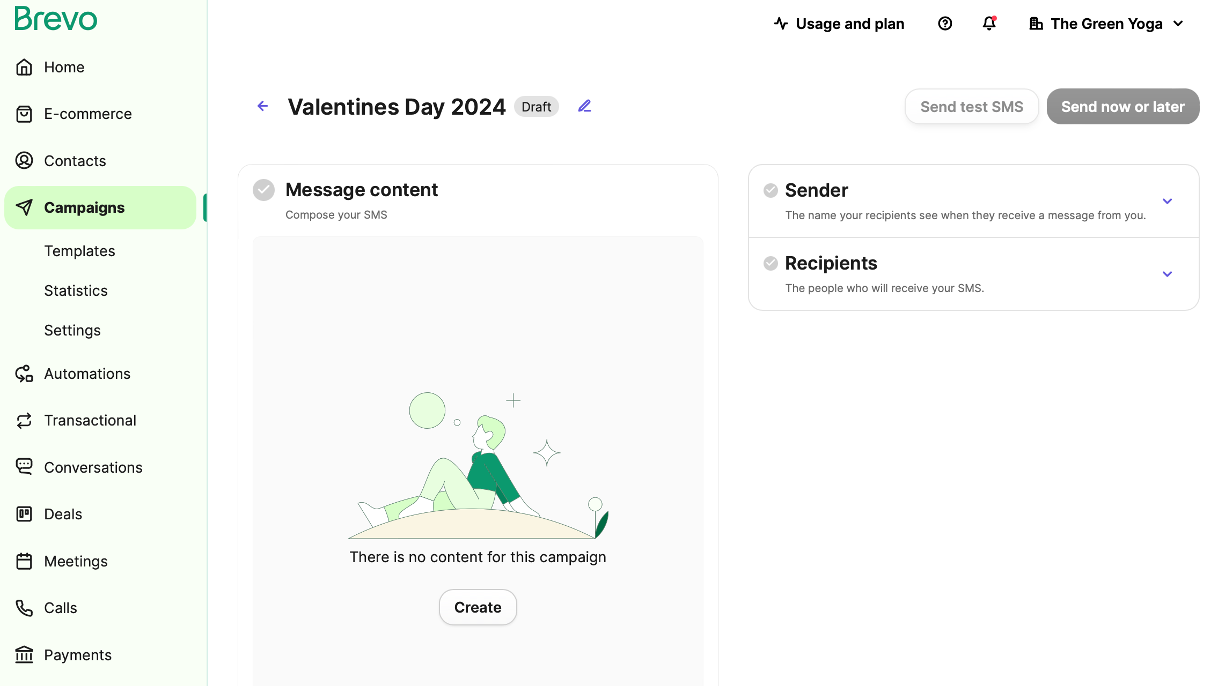Viewport: 1218px width, 686px height.
Task: Click the Settings menu item
Action: coord(72,330)
